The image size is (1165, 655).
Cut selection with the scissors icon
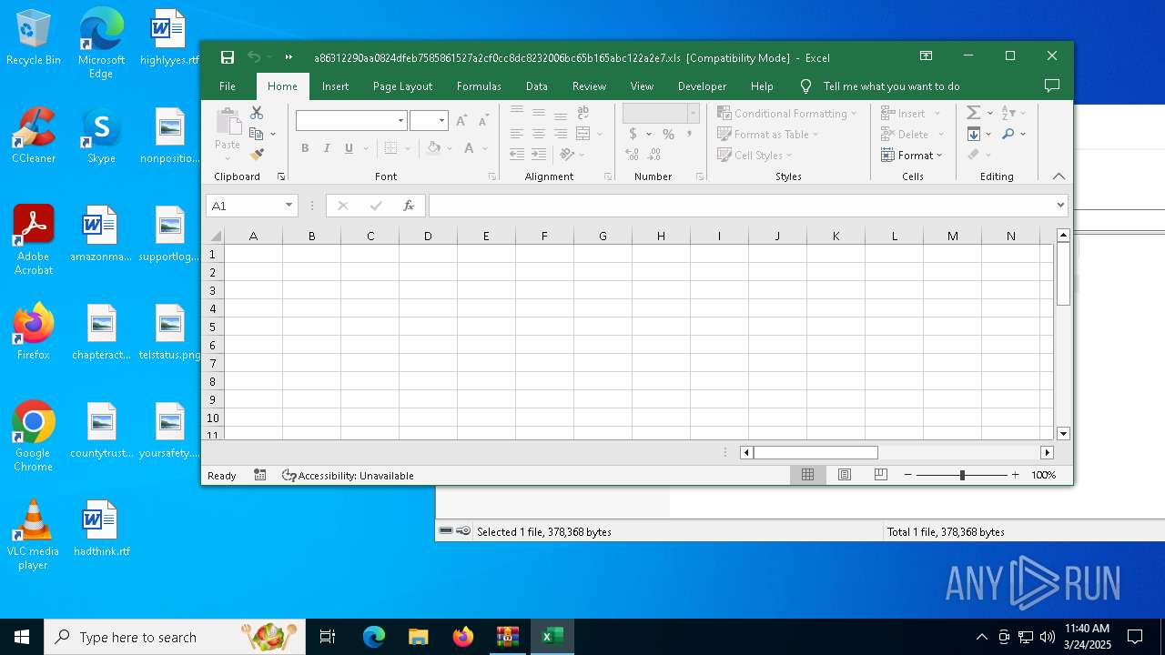point(257,113)
